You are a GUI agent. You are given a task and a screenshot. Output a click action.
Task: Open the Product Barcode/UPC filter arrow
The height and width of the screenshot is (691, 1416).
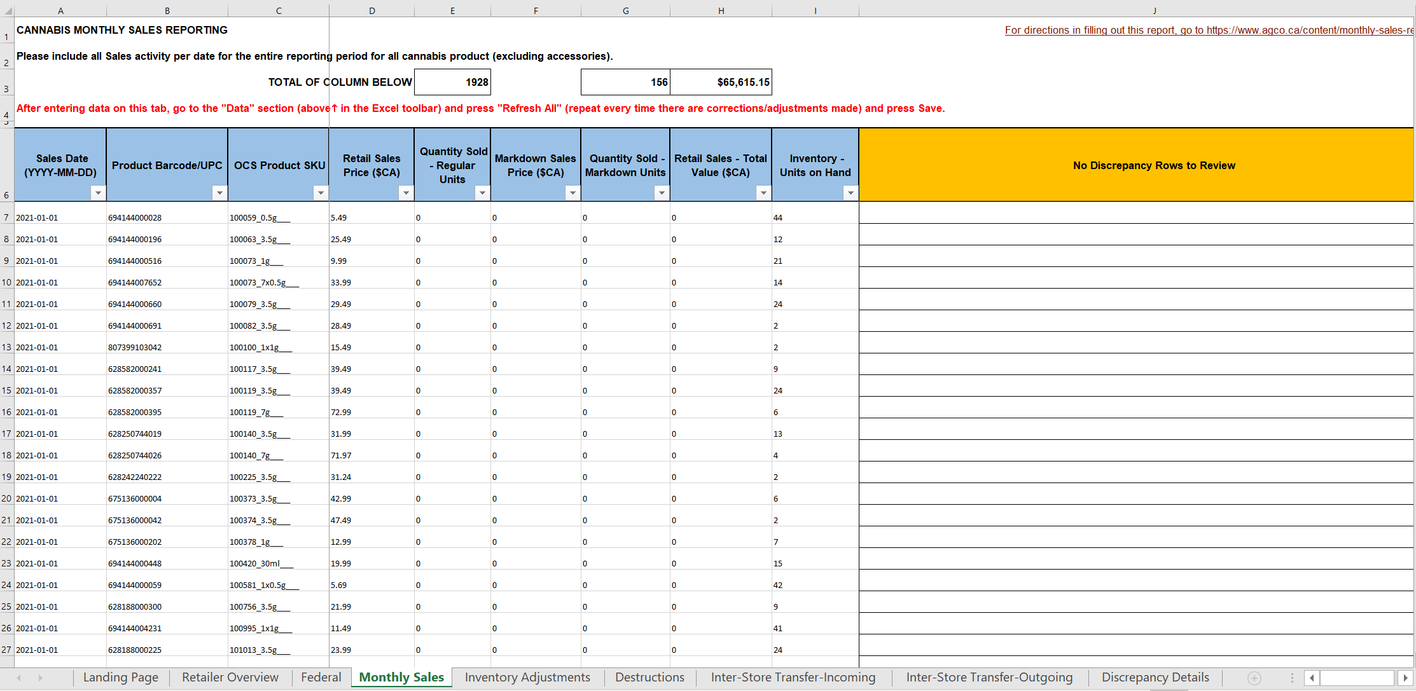(x=219, y=193)
